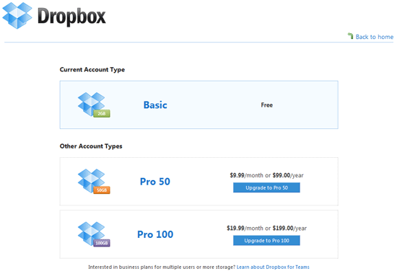The height and width of the screenshot is (271, 397).
Task: Click the Interested in business plans text
Action: pos(162,267)
